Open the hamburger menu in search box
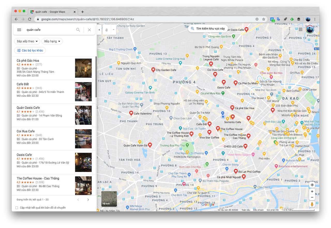 [x=19, y=30]
